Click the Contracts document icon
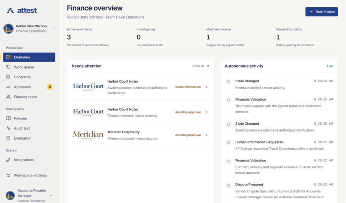The height and width of the screenshot is (203, 346). point(9,77)
